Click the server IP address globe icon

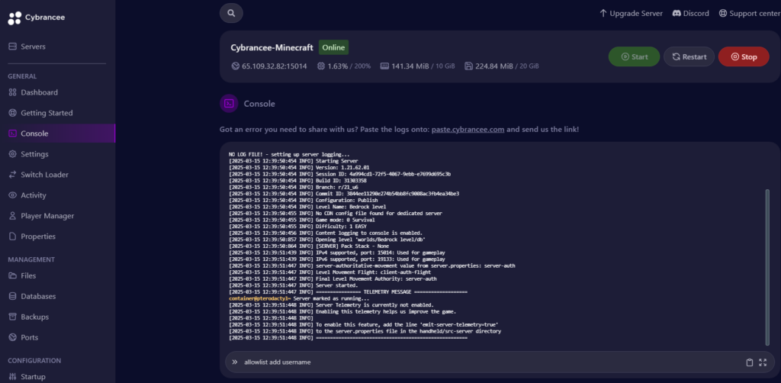point(236,66)
